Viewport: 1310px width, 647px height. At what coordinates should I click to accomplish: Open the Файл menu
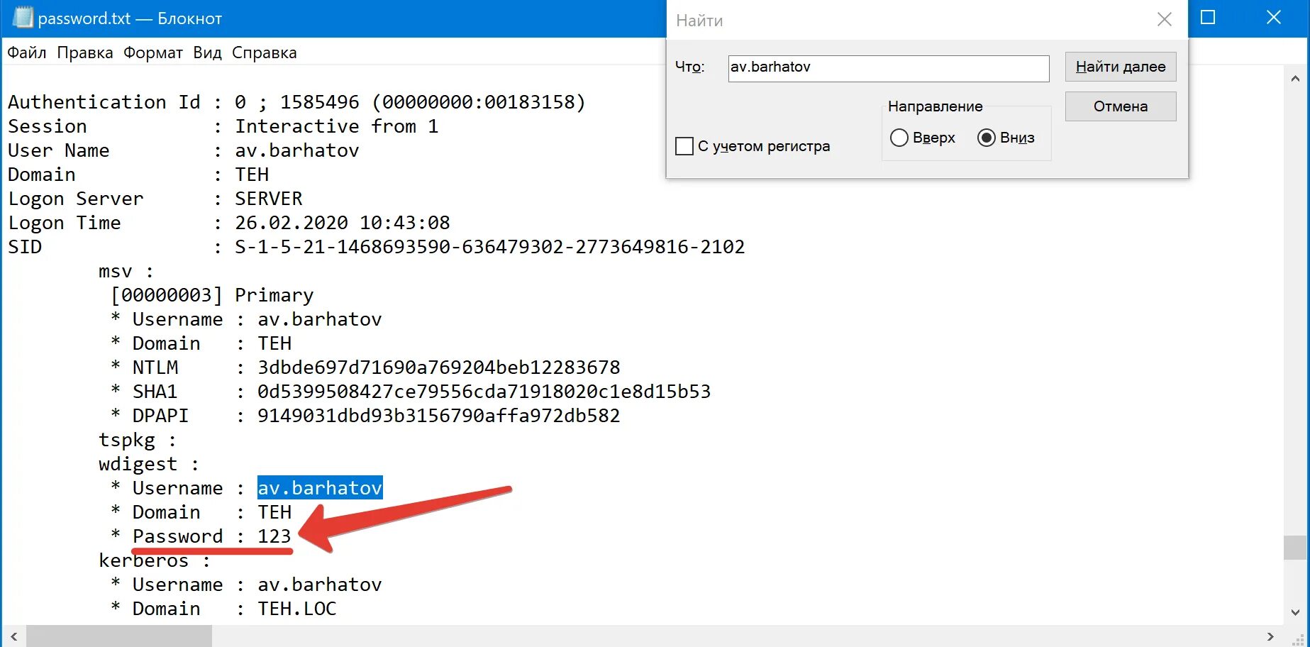coord(27,53)
